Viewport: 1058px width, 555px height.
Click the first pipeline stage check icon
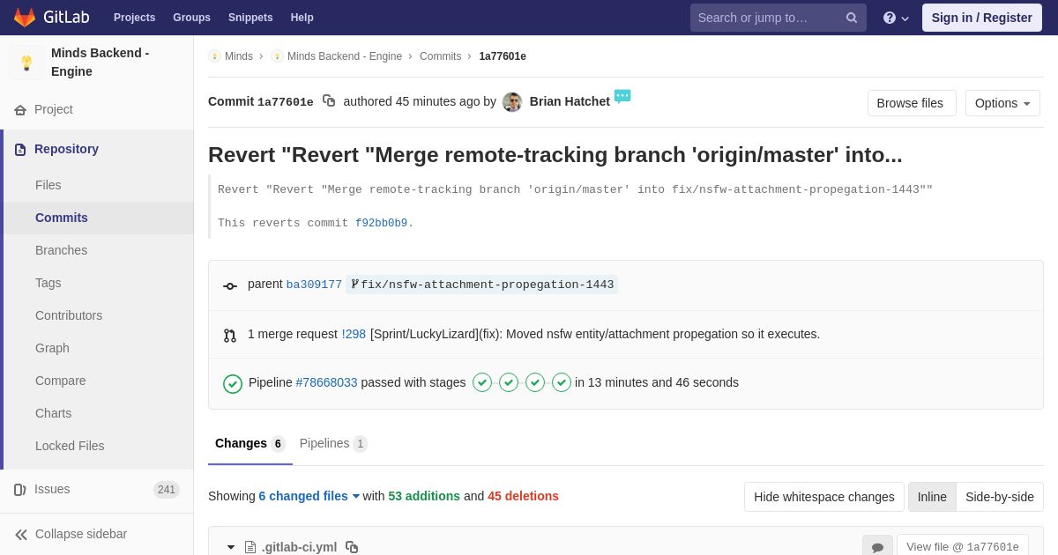click(x=482, y=382)
